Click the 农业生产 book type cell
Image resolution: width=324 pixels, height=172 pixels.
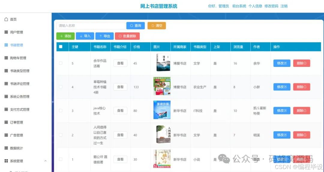point(200,87)
